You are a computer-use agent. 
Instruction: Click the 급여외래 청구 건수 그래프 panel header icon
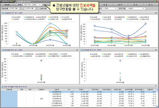pyautogui.click(x=3, y=50)
